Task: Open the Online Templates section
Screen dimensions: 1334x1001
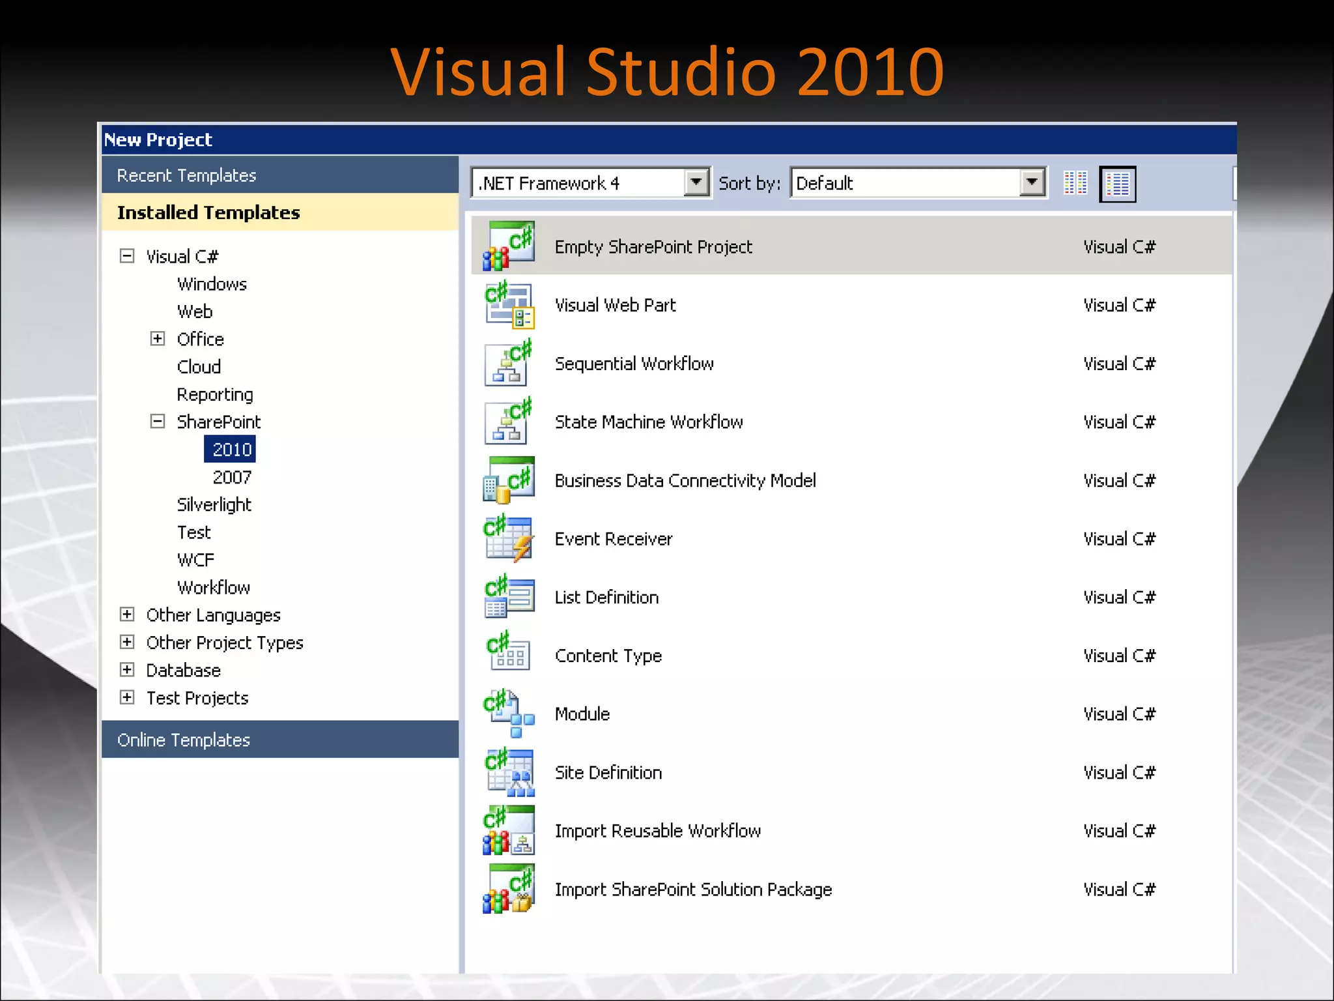Action: (x=280, y=740)
